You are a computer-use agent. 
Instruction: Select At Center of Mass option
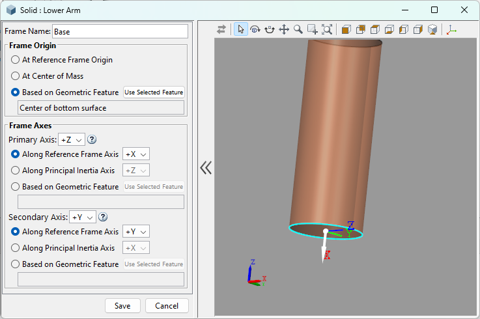[x=15, y=76]
